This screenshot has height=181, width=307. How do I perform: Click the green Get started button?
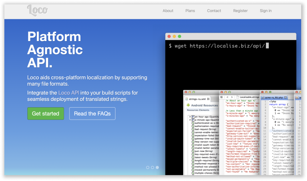pos(46,113)
